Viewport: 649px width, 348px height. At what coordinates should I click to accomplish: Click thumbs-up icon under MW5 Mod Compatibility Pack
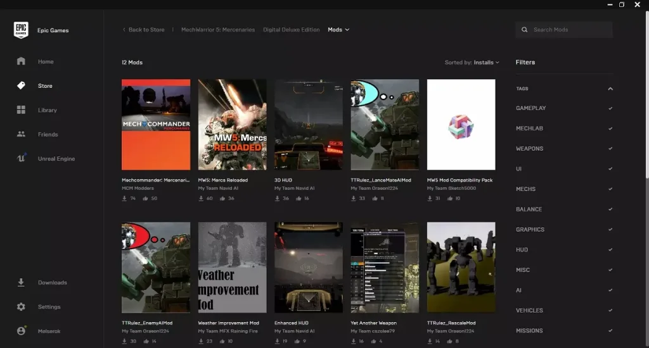point(449,199)
